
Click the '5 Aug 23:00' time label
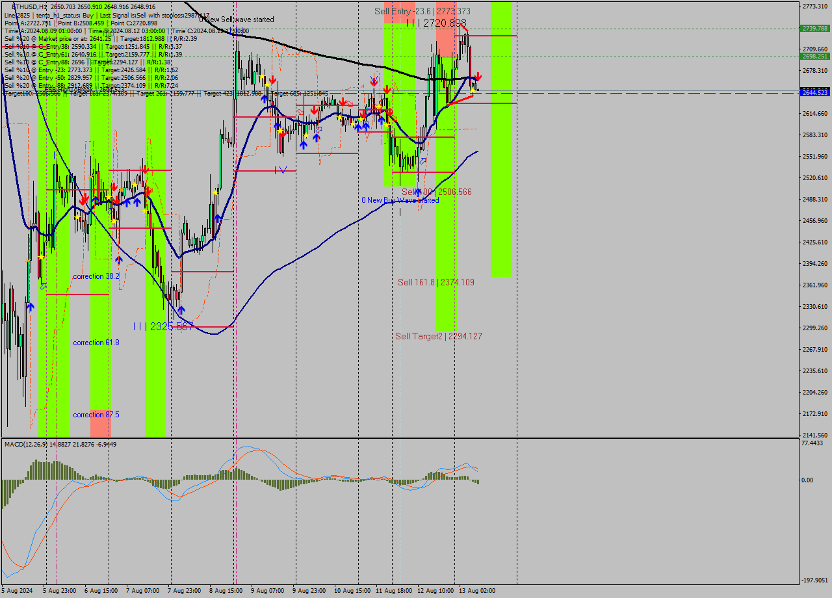(x=59, y=591)
